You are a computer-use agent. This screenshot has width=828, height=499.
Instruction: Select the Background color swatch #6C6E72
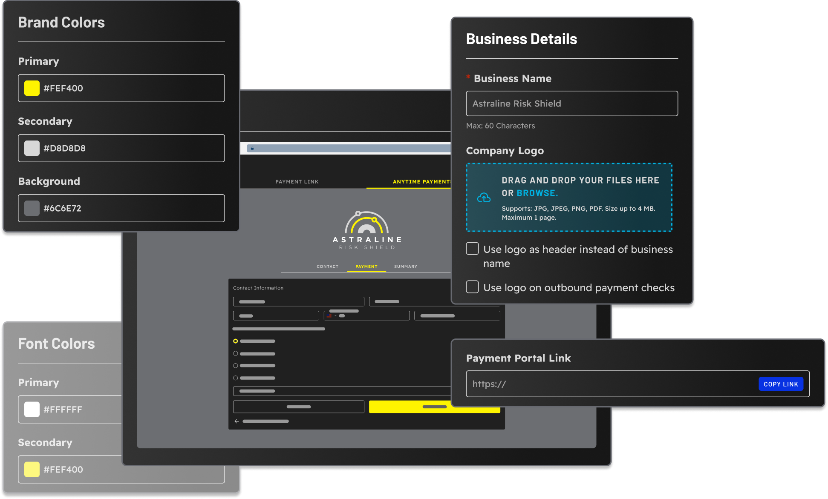click(x=31, y=208)
